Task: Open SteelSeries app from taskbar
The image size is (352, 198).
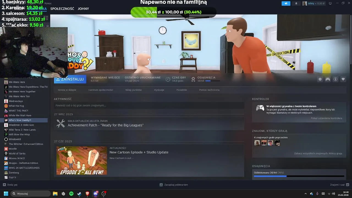Action: (x=63, y=194)
